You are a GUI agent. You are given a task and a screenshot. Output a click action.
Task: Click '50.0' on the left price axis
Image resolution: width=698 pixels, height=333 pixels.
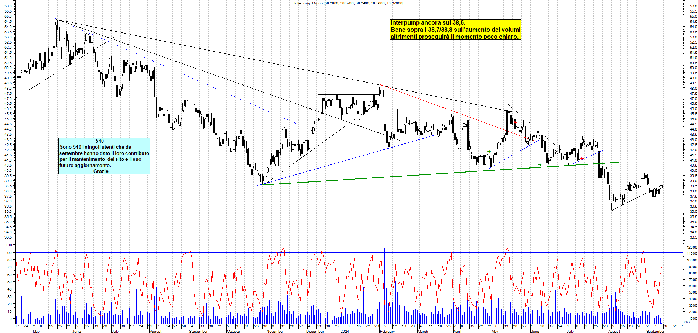tap(8, 68)
